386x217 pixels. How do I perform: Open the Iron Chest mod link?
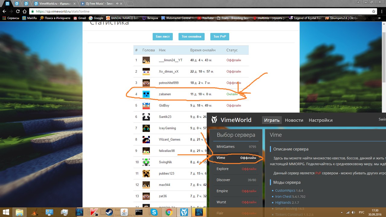coord(283,197)
